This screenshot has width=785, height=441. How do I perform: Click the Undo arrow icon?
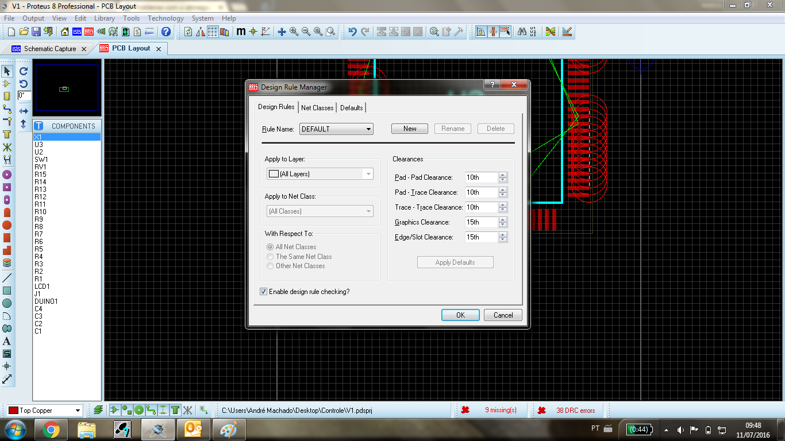353,32
